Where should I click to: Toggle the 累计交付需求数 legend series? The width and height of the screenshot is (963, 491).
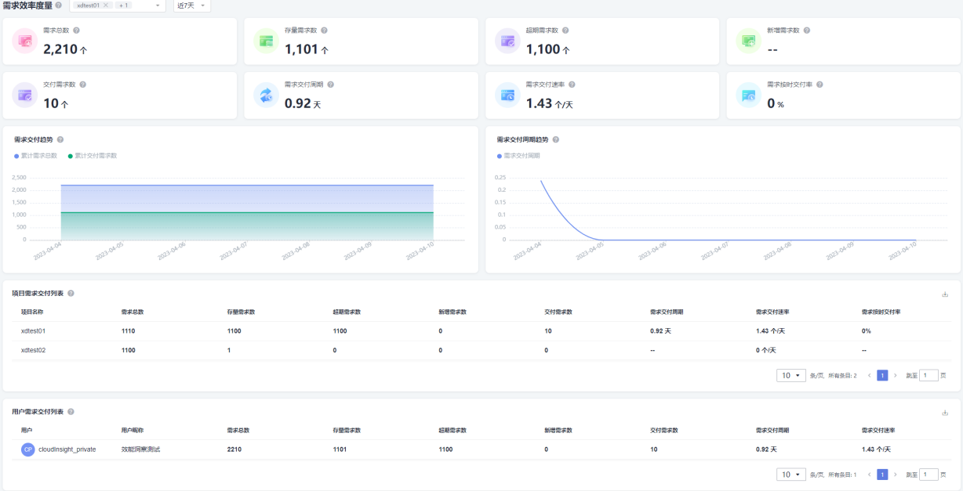coord(93,156)
